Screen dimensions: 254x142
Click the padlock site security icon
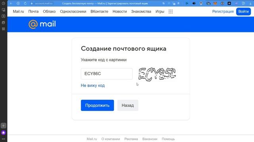[x=32, y=4]
